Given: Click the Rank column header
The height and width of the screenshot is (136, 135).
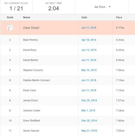Looking at the screenshot, I should pyautogui.click(x=10, y=17).
